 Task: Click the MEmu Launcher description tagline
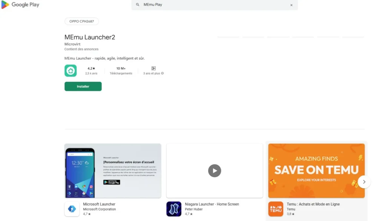104,58
